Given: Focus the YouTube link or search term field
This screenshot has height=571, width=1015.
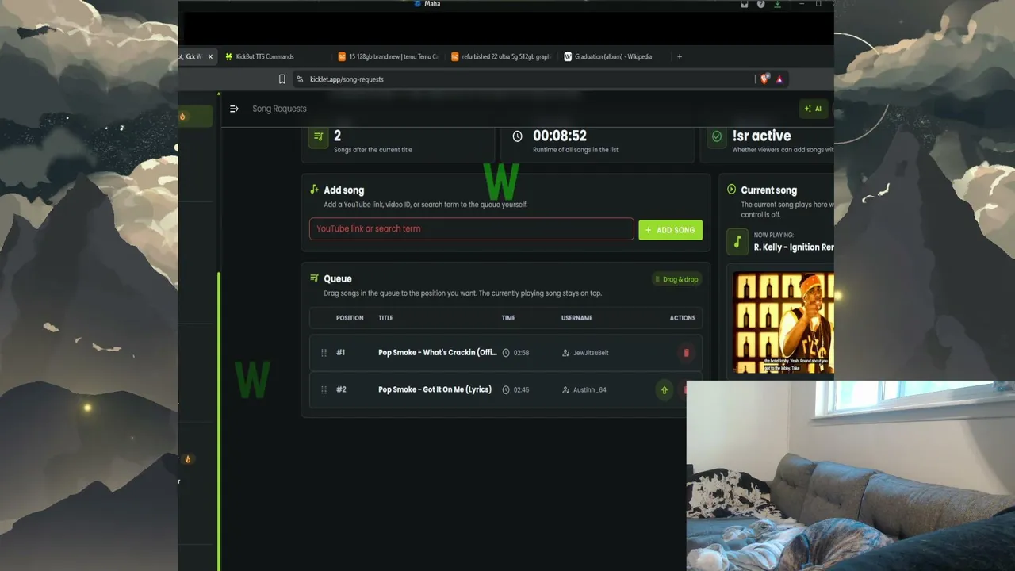Looking at the screenshot, I should coord(471,229).
